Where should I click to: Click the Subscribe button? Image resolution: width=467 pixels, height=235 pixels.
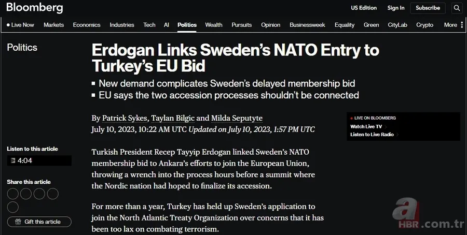pyautogui.click(x=428, y=8)
